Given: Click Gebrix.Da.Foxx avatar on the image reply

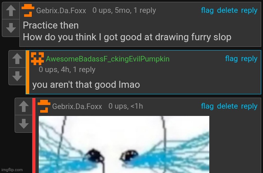Looking at the screenshot, I should click(44, 106).
